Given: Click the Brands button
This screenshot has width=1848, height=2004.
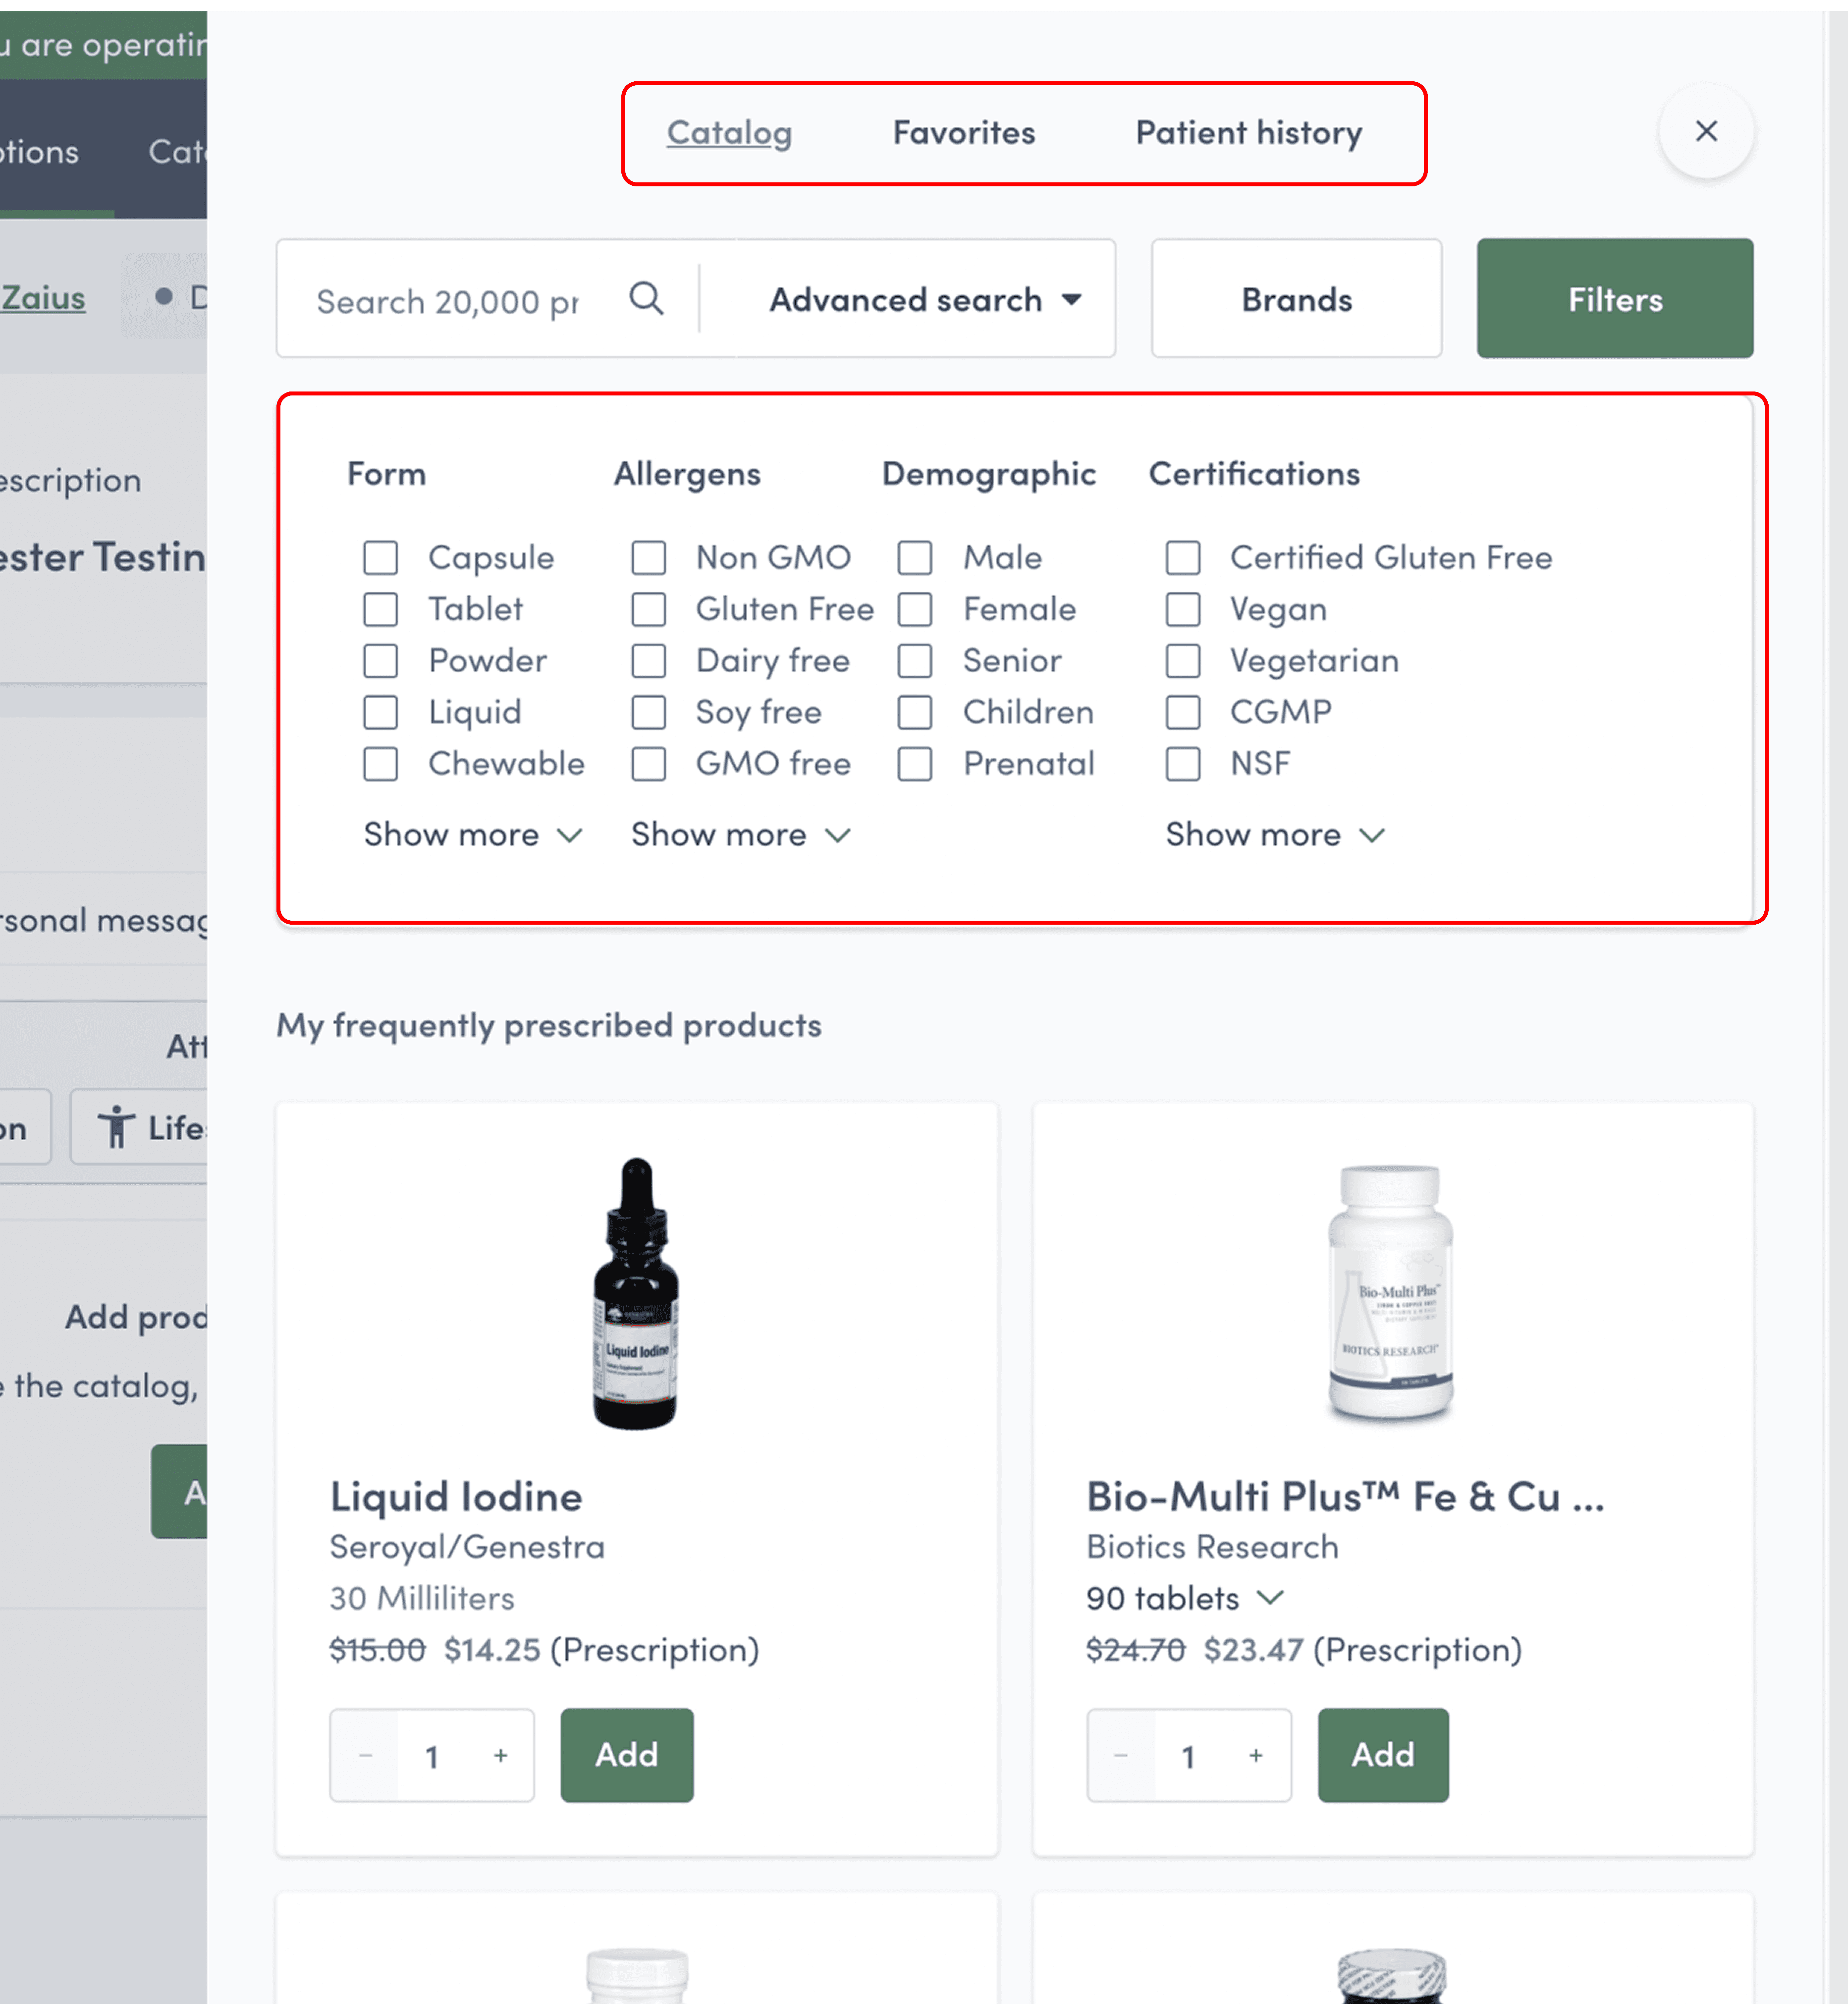Looking at the screenshot, I should click(x=1296, y=299).
